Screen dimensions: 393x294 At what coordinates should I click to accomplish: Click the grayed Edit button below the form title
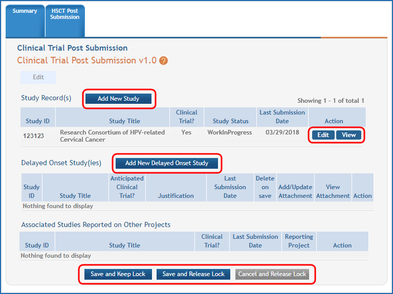pos(38,77)
